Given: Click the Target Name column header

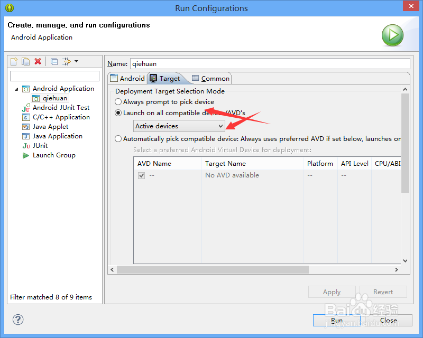Looking at the screenshot, I should click(253, 164).
